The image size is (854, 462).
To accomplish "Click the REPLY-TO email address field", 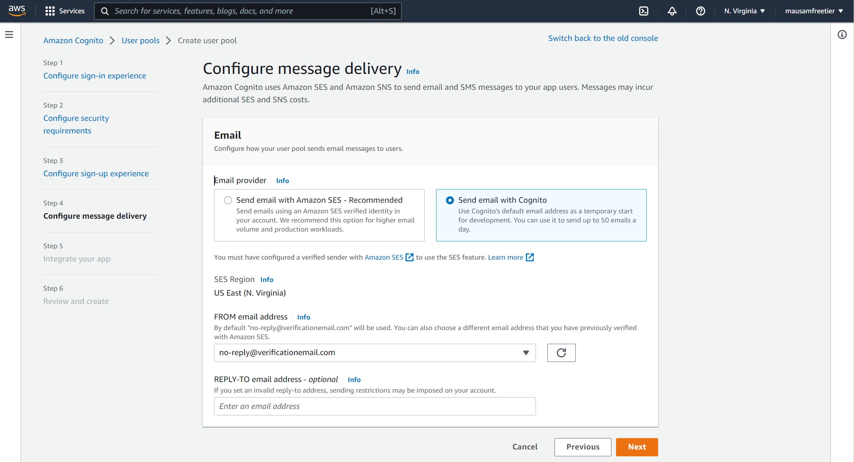I will pos(375,406).
